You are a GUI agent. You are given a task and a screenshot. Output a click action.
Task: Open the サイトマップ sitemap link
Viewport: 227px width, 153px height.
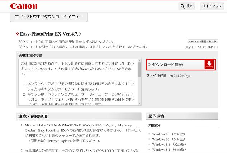tap(212, 6)
